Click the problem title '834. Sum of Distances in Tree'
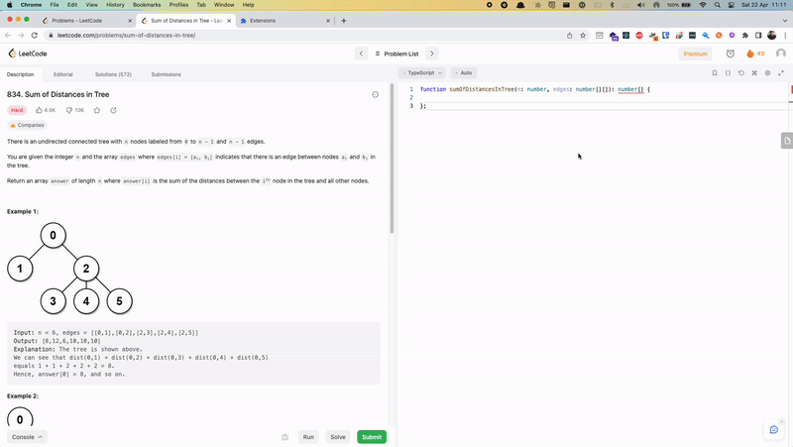 58,94
